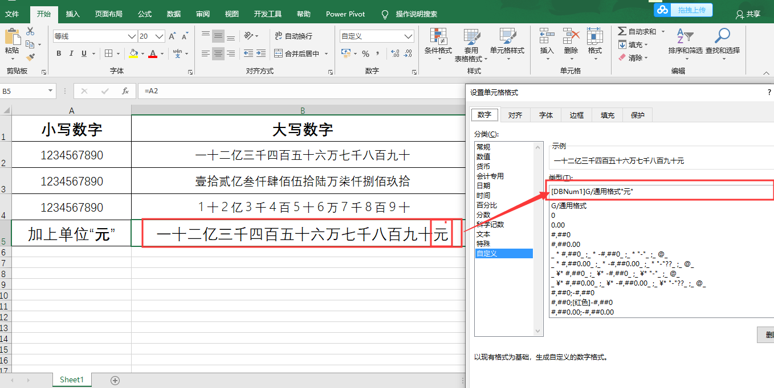Toggle top vertical alignment

coord(205,36)
